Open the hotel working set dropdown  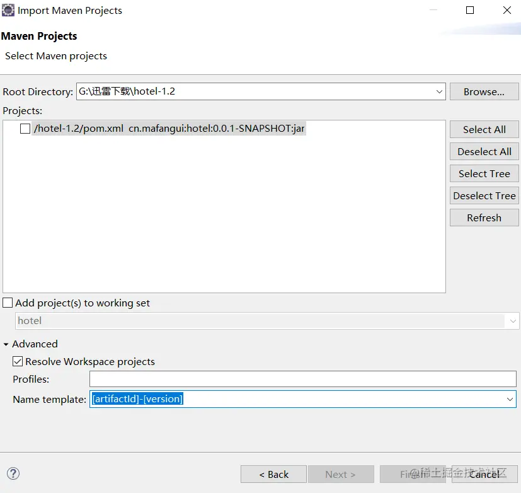pyautogui.click(x=512, y=321)
